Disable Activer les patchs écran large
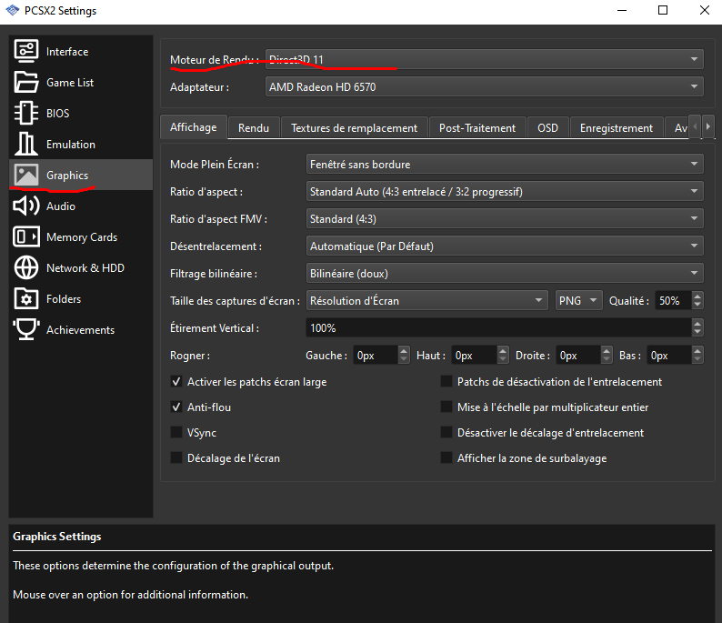Screen dimensions: 722x623 click(175, 381)
